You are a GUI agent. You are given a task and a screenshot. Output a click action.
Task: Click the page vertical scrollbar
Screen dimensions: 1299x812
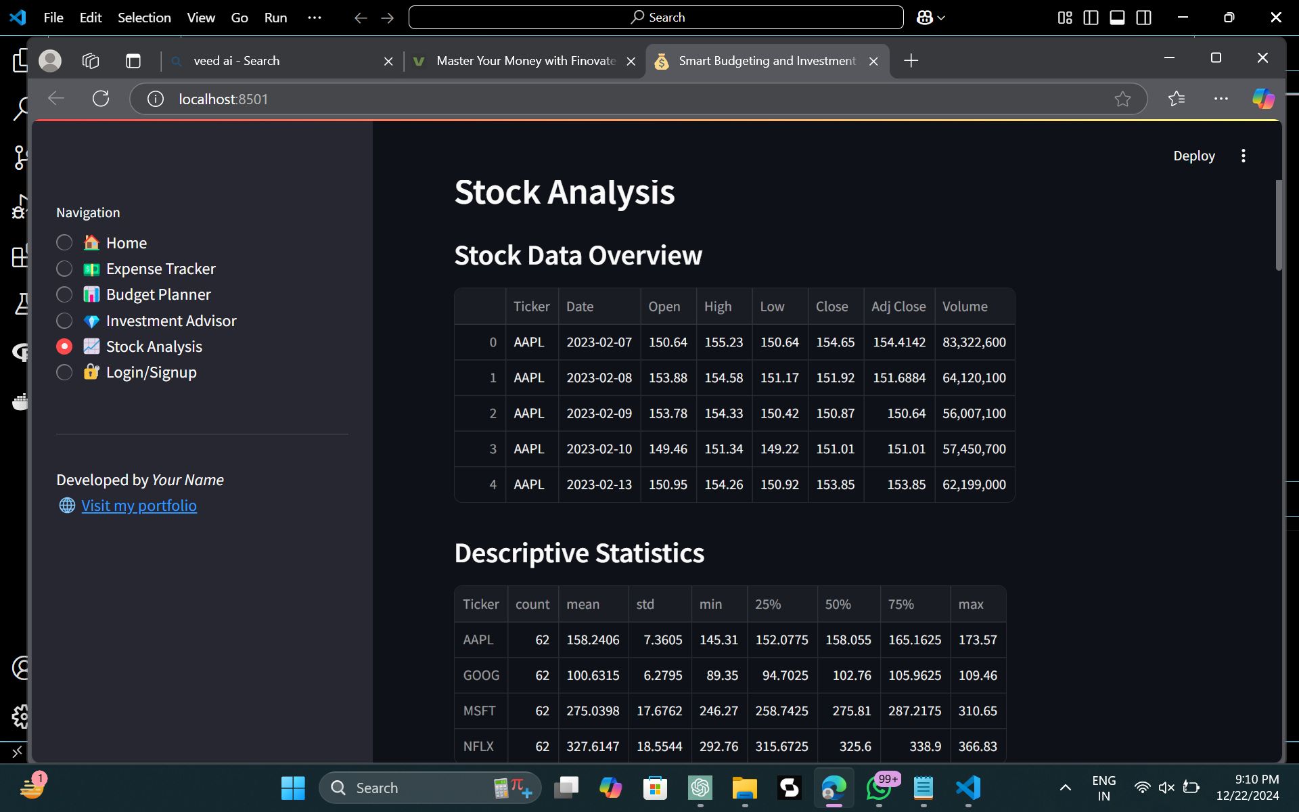tap(1278, 225)
